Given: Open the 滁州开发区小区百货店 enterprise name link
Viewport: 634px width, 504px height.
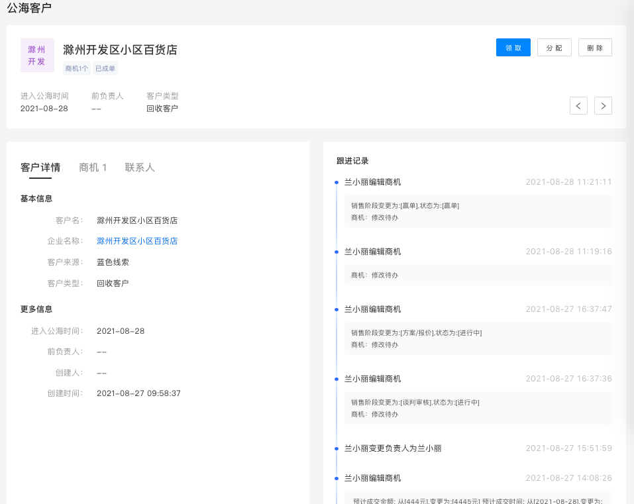Looking at the screenshot, I should [x=137, y=241].
